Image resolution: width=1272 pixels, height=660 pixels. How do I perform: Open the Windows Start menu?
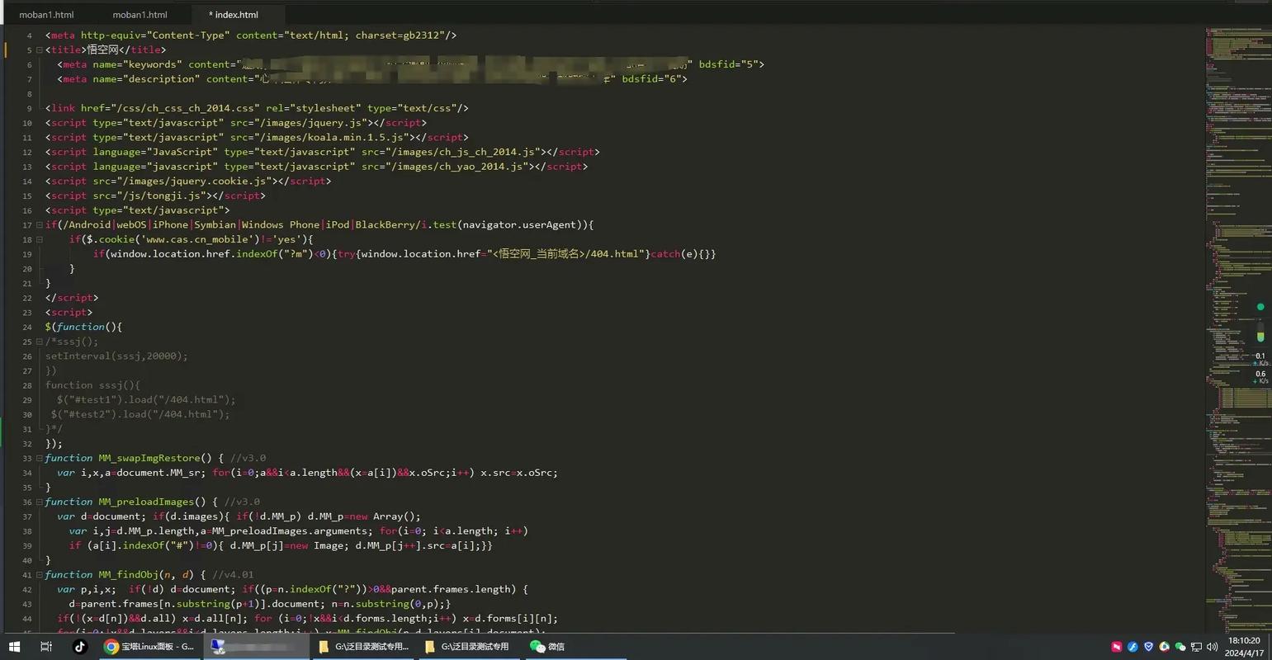(x=14, y=647)
